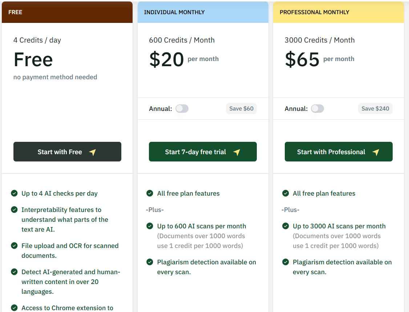
Task: Click checkmark beside "Up to 4 AI checks per day"
Action: 14,193
